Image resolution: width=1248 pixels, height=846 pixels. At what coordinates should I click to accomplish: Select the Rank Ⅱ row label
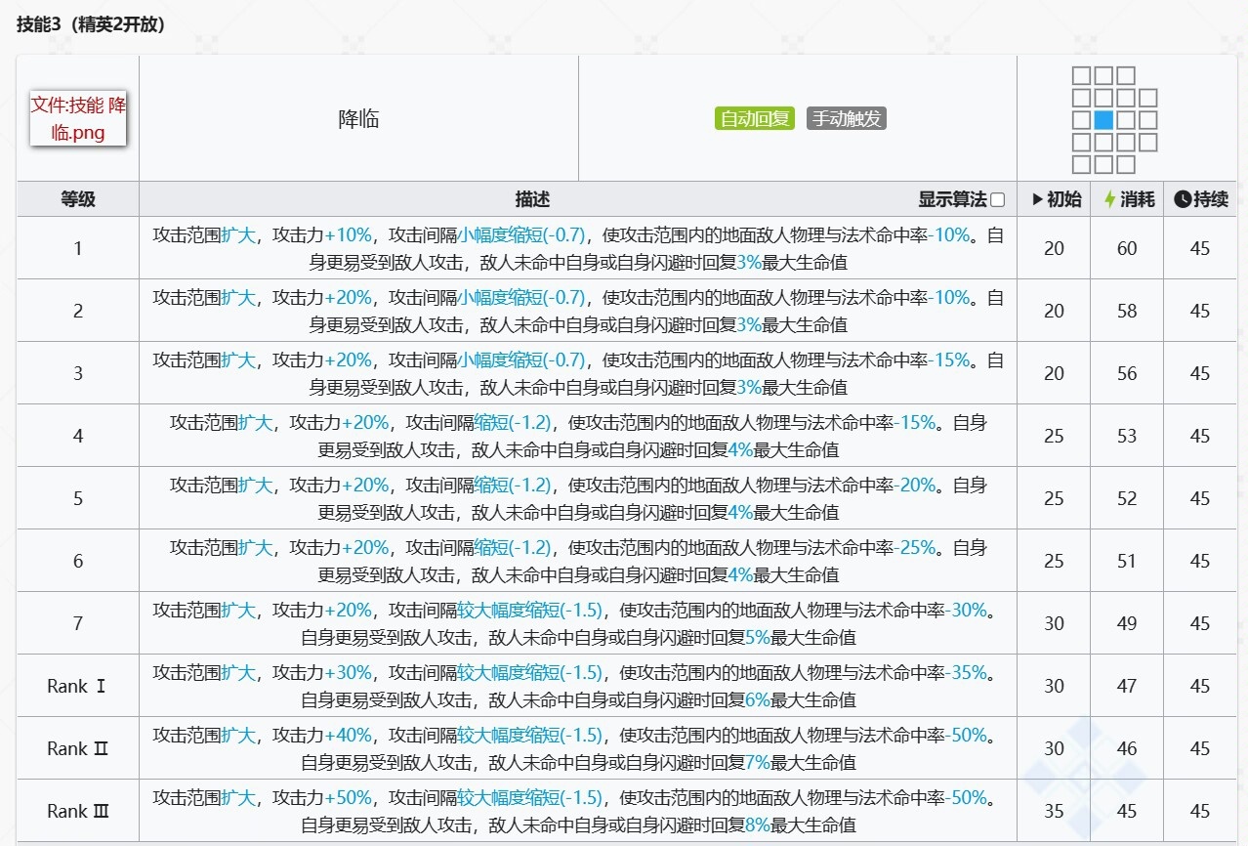(78, 748)
